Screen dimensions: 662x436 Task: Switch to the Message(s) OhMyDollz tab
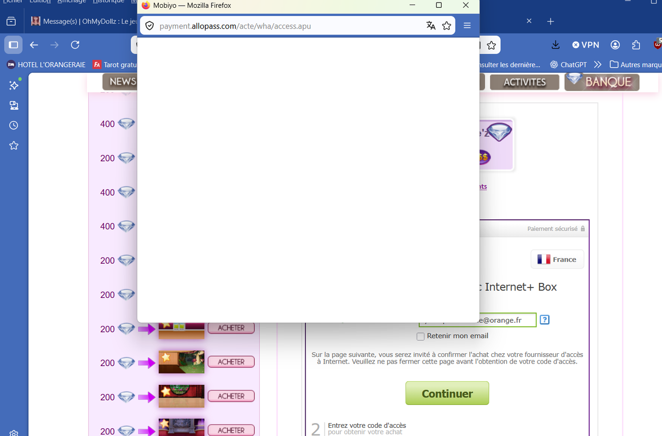coord(83,21)
